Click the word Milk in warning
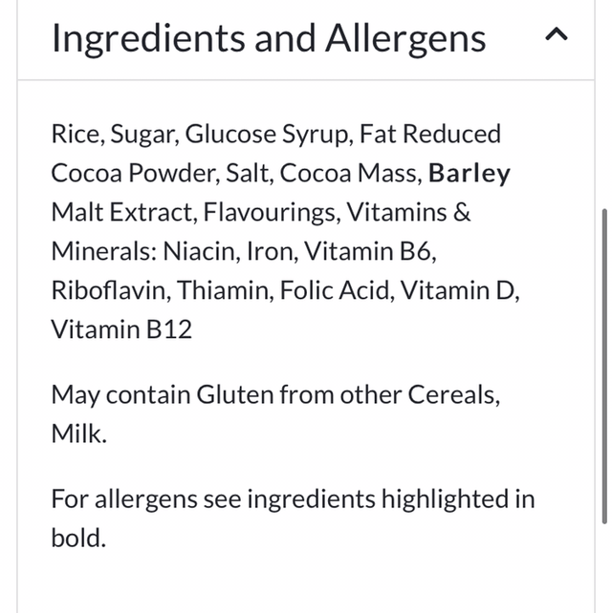 [78, 433]
